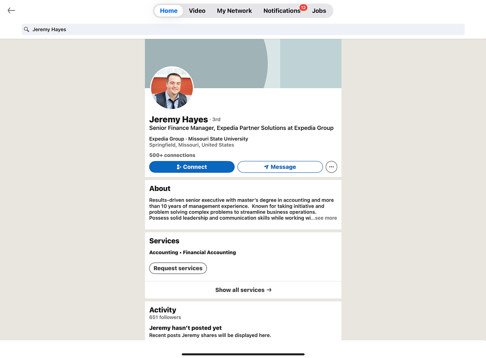Click the Services section heading
486x358 pixels.
pos(164,241)
